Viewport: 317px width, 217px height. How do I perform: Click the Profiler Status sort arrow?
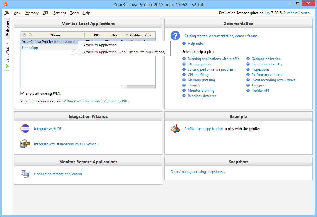coord(127,35)
